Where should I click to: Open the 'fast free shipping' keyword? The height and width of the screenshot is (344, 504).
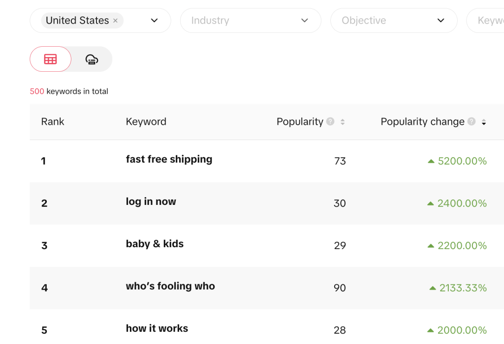pyautogui.click(x=169, y=159)
